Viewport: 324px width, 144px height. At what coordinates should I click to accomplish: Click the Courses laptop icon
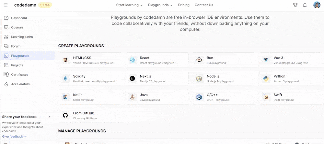tap(6, 27)
